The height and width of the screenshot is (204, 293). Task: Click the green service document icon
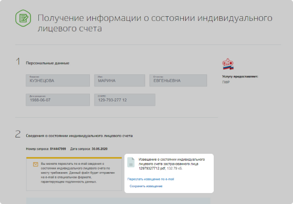tap(23, 18)
